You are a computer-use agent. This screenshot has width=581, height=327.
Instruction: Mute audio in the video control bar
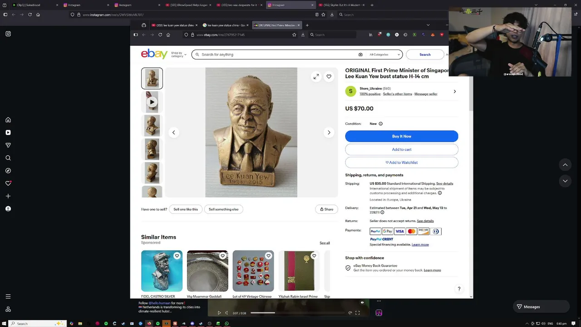226,313
